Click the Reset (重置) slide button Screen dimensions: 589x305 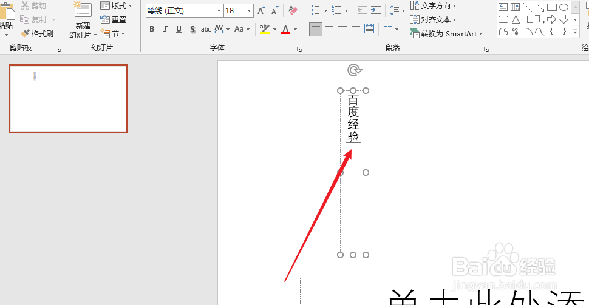(x=114, y=20)
